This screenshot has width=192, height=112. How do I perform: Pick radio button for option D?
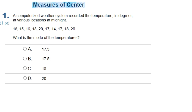25,78
